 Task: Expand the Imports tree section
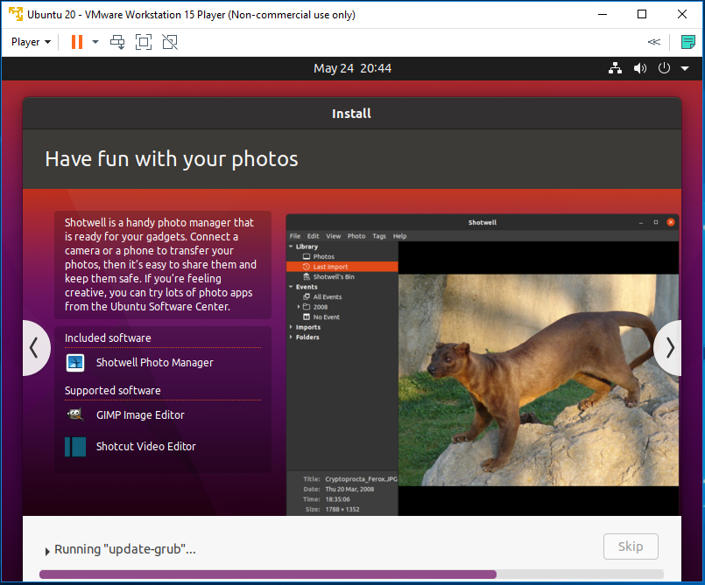[x=291, y=327]
